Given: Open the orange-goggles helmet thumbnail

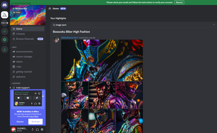Looking at the screenshot, I should pyautogui.click(x=129, y=95).
